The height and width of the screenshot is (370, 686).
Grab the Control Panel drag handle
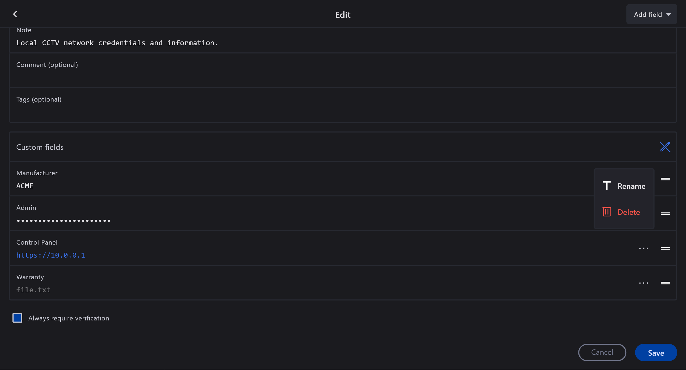point(665,248)
